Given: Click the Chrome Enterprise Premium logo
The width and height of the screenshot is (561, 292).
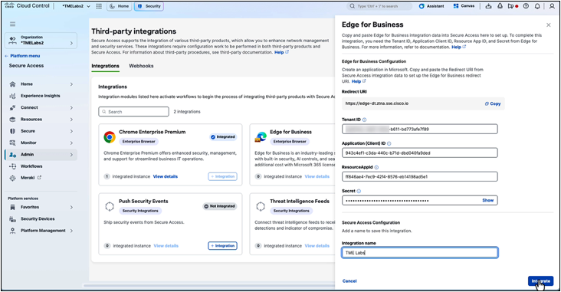Looking at the screenshot, I should point(110,137).
